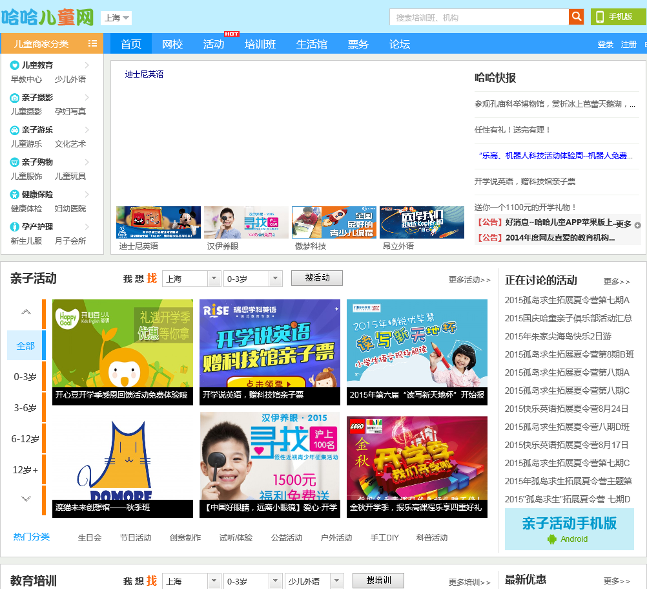Image resolution: width=647 pixels, height=589 pixels.
Task: Go to the 网校 navigation tab
Action: pos(172,44)
